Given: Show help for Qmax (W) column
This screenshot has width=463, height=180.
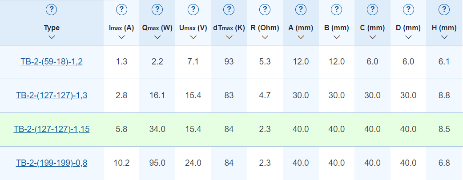Looking at the screenshot, I should tap(157, 10).
